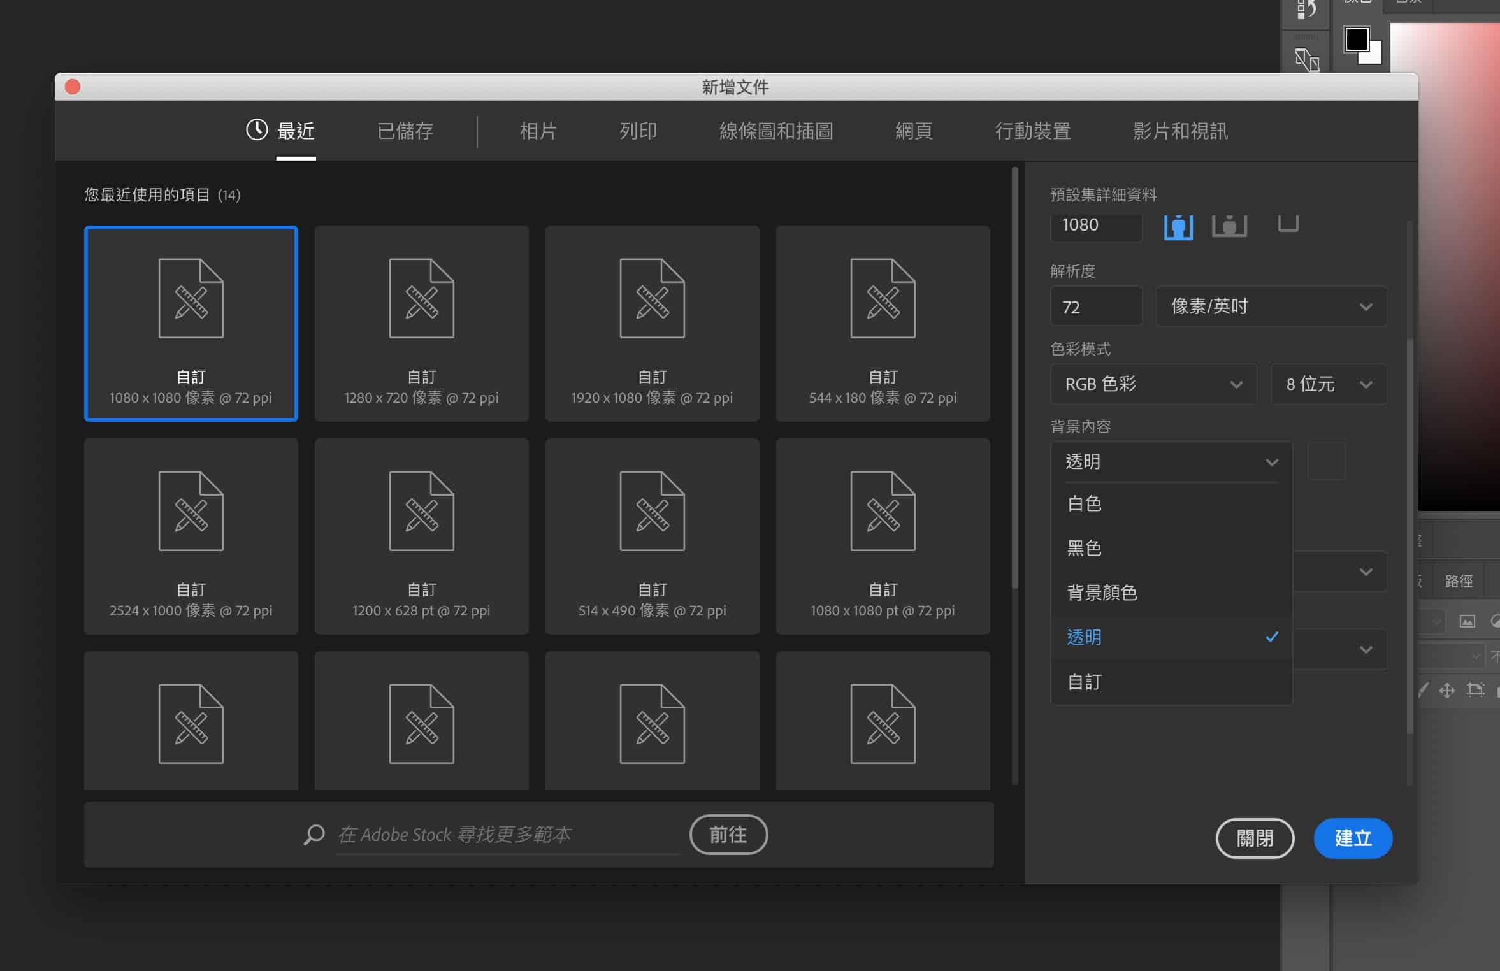Open the panel icon below History in Photoshop dock

pyautogui.click(x=1306, y=60)
